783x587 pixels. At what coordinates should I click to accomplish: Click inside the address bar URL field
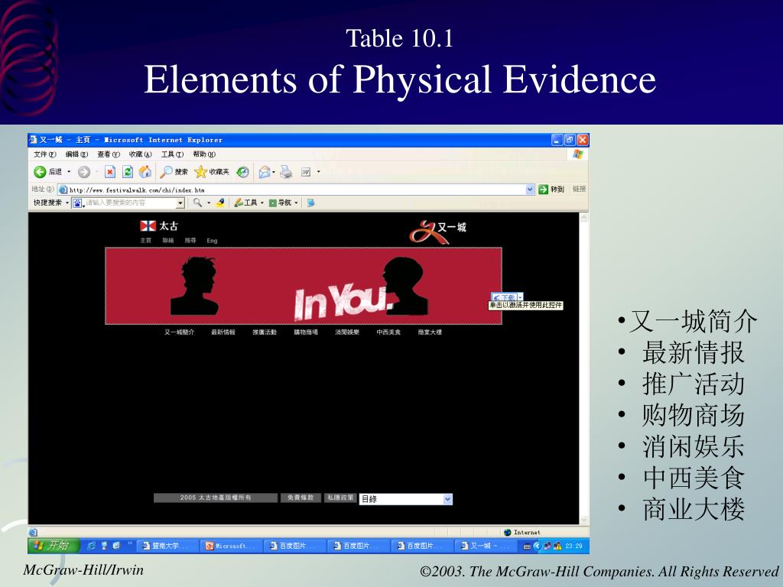297,190
